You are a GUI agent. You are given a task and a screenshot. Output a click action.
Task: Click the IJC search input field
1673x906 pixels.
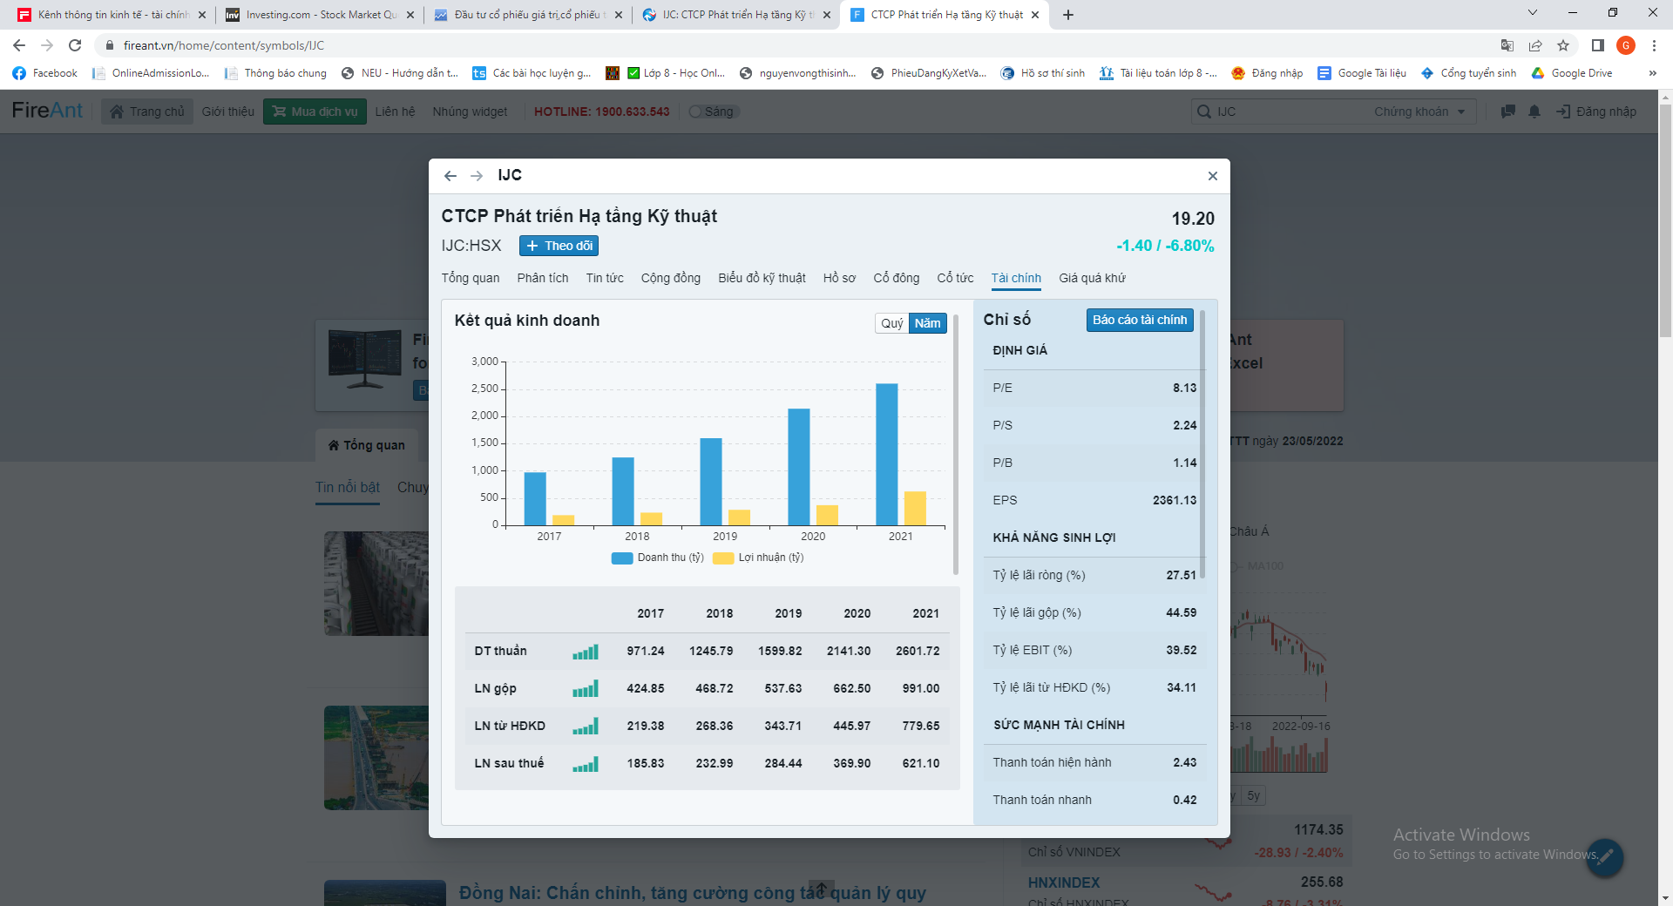(1290, 112)
